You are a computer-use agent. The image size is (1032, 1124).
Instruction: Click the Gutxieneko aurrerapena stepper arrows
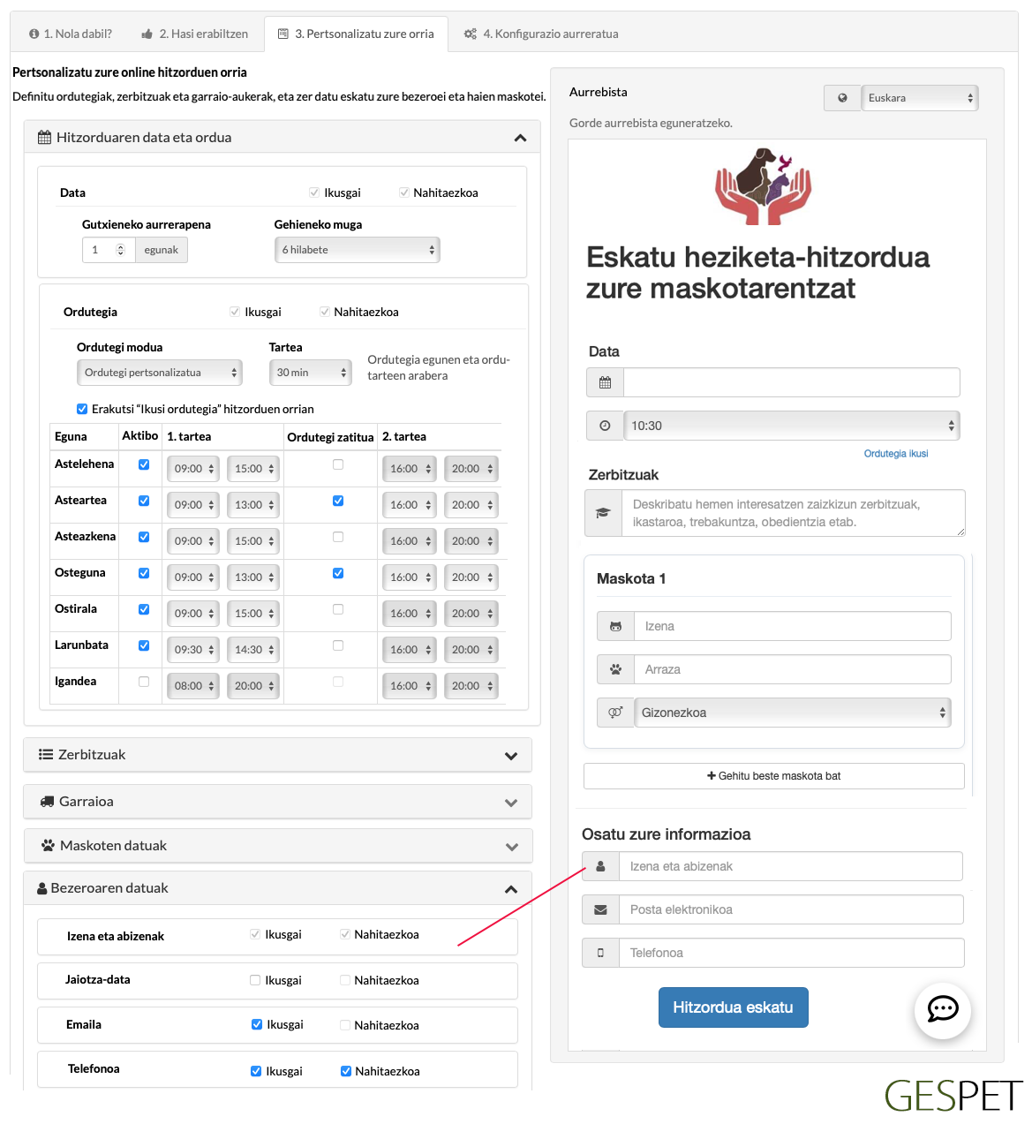pyautogui.click(x=121, y=250)
